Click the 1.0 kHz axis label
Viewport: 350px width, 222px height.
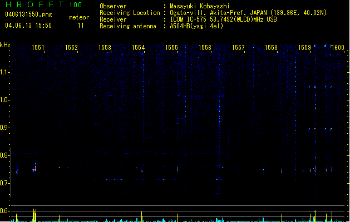tap(4, 100)
